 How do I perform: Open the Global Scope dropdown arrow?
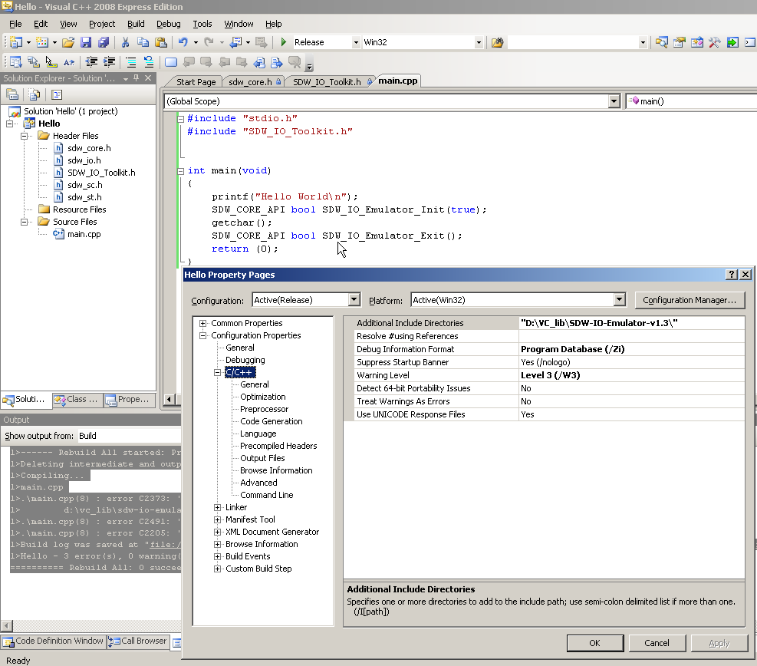614,101
